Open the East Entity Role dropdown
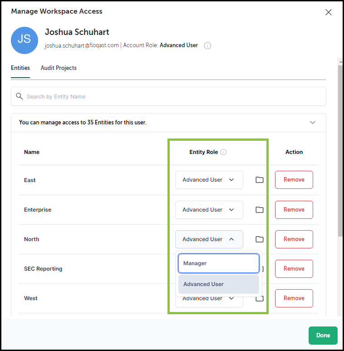This screenshot has height=351, width=344. 209,180
